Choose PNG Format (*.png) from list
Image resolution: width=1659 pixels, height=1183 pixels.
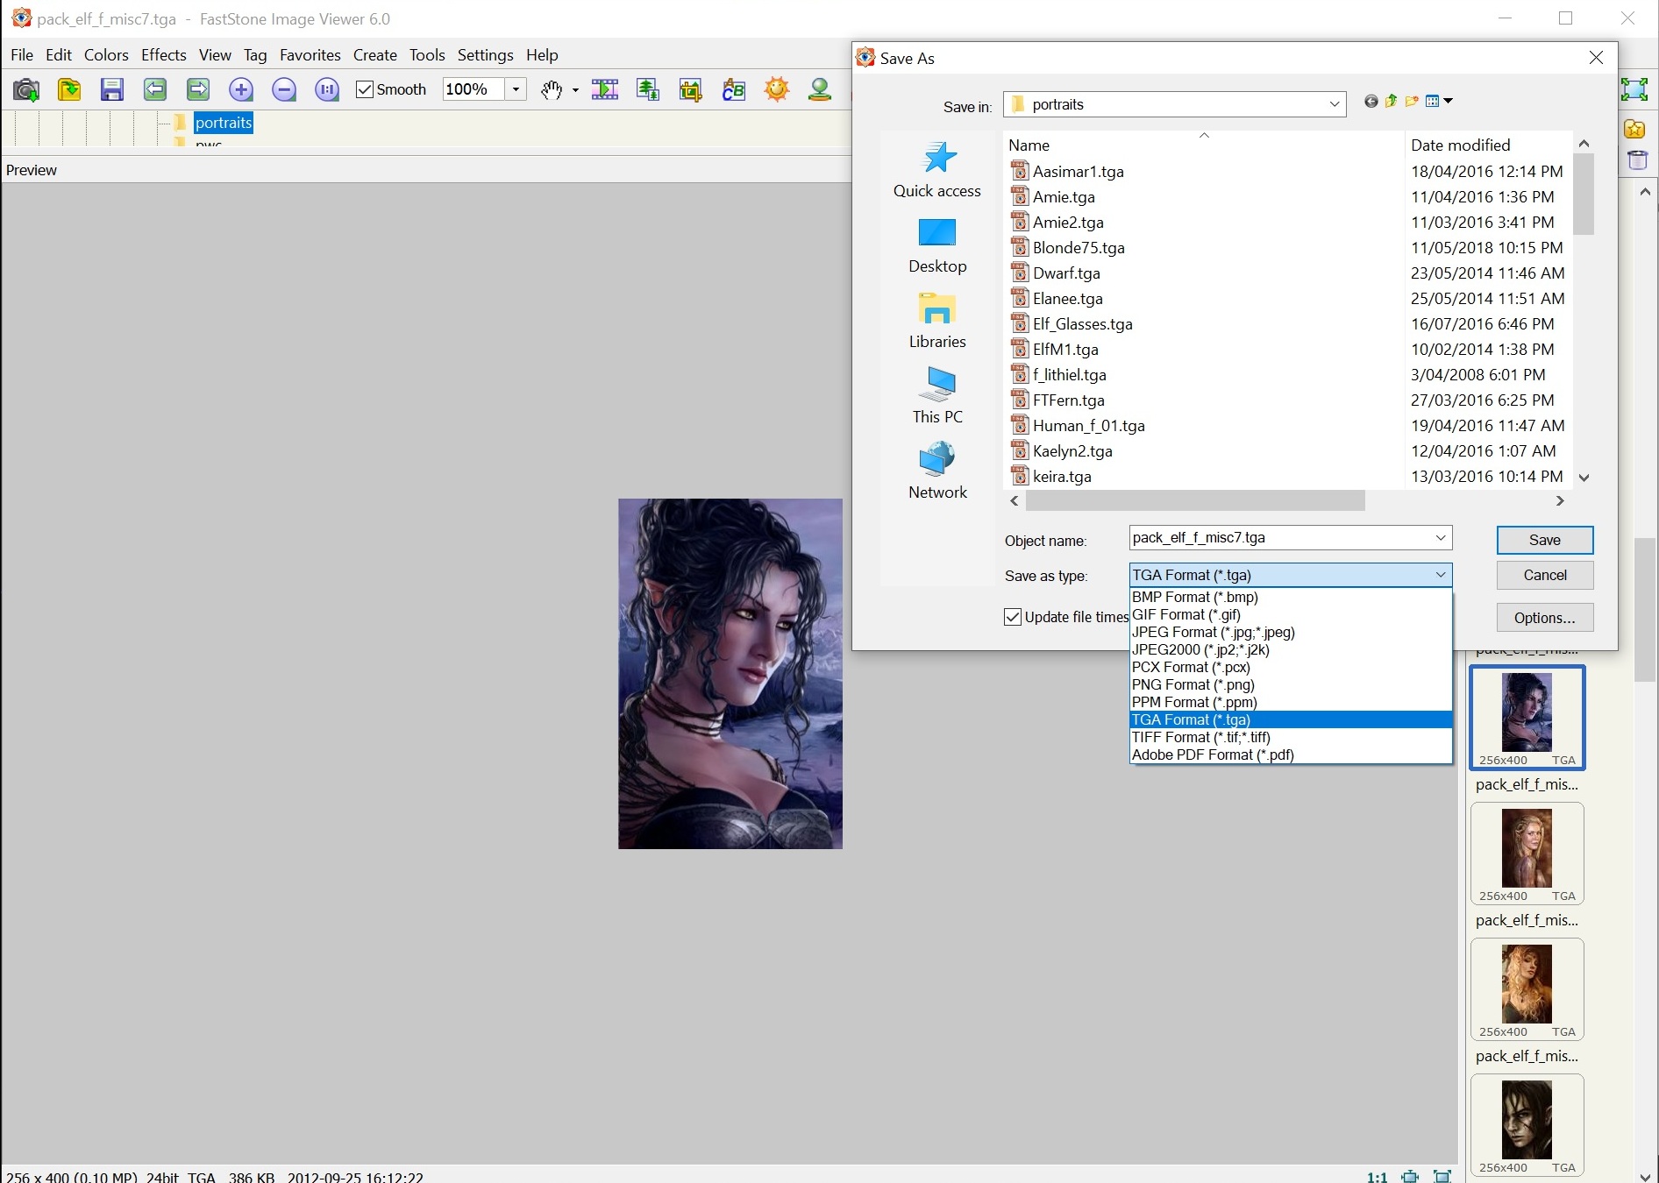click(x=1291, y=684)
